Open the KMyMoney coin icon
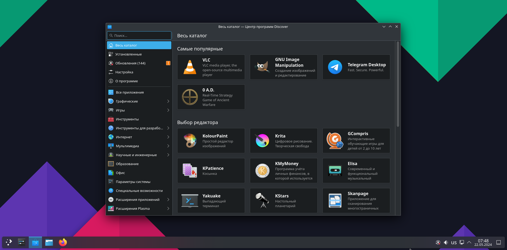This screenshot has height=250, width=507. [262, 170]
